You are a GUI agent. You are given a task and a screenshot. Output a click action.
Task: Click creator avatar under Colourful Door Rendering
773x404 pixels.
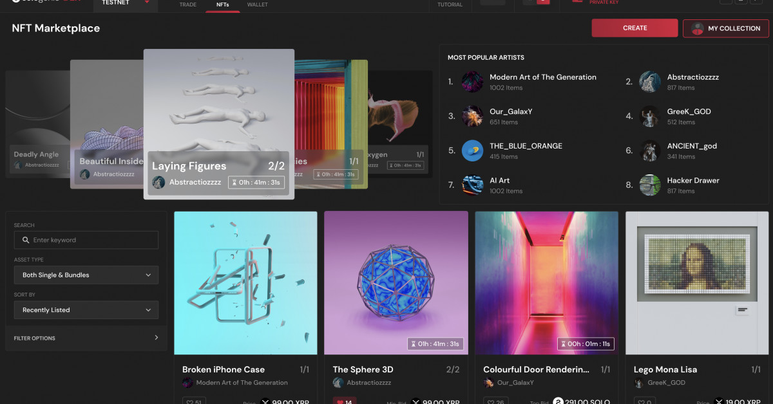[x=489, y=383]
